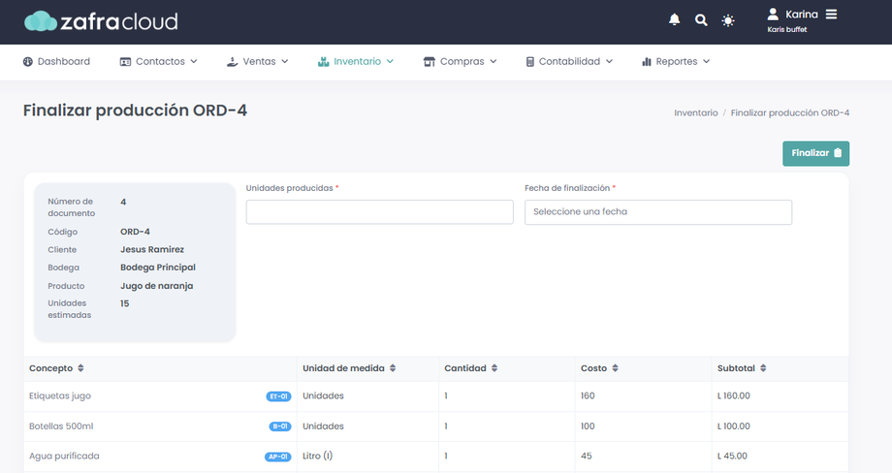Sort by Cantidad column sort icon
892x473 pixels.
click(494, 368)
